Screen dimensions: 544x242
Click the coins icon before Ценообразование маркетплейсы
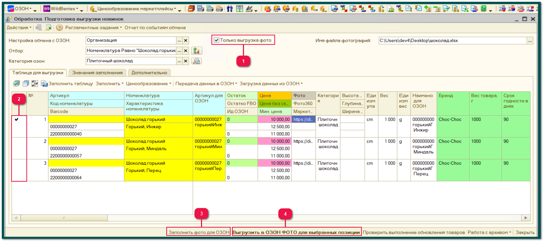point(93,8)
